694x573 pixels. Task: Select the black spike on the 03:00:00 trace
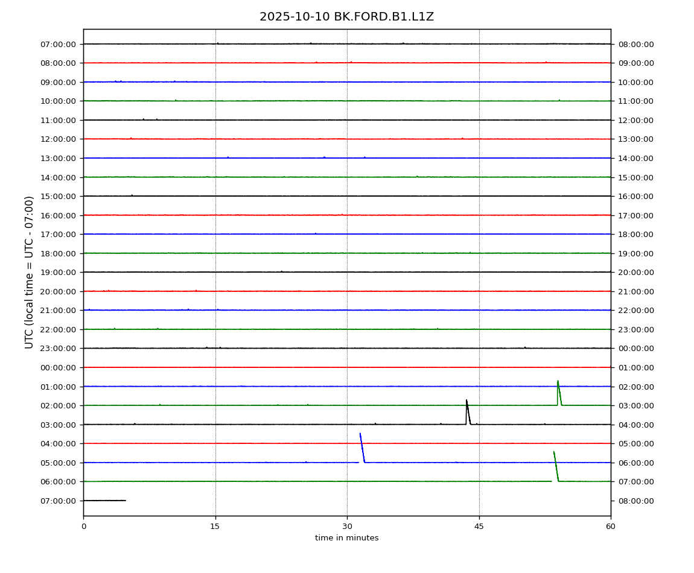(467, 410)
